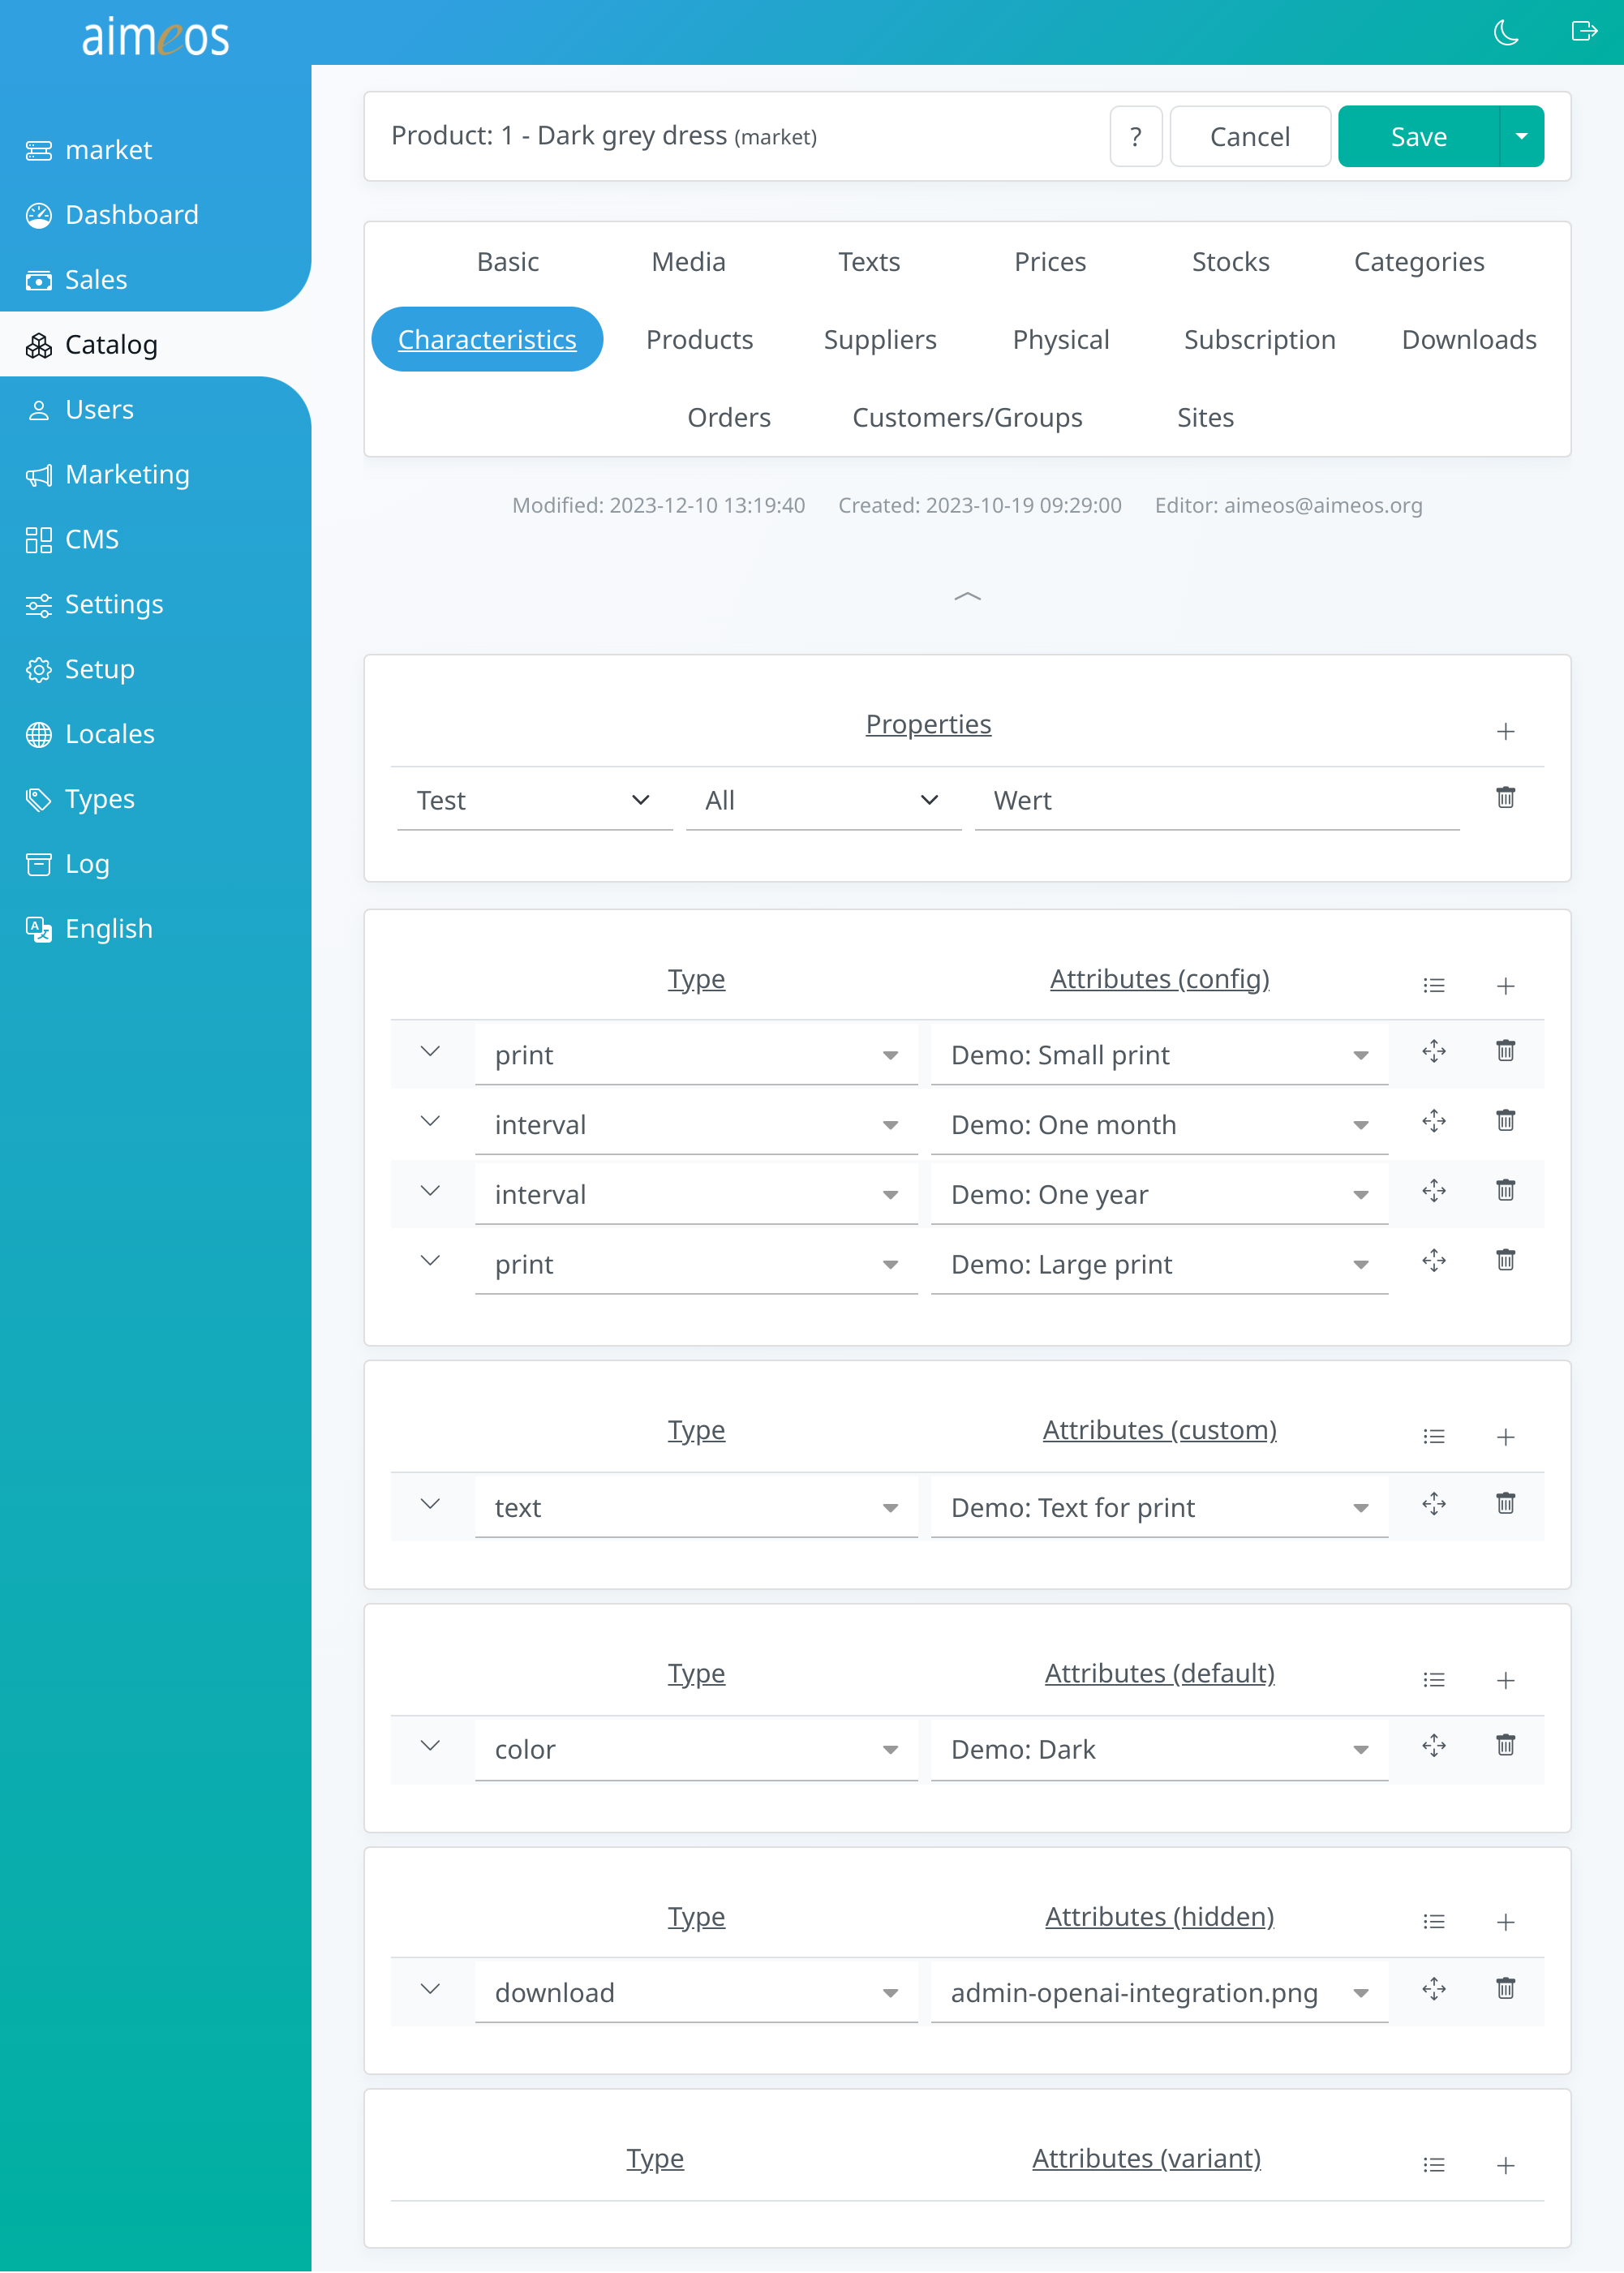Viewport: 1624px width, 2273px height.
Task: Click move handle for Demo: One year
Action: pyautogui.click(x=1433, y=1190)
